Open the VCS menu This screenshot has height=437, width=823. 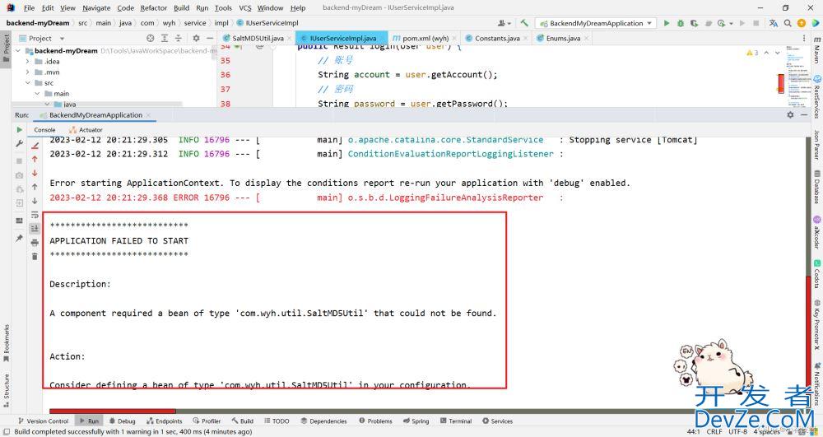(245, 8)
